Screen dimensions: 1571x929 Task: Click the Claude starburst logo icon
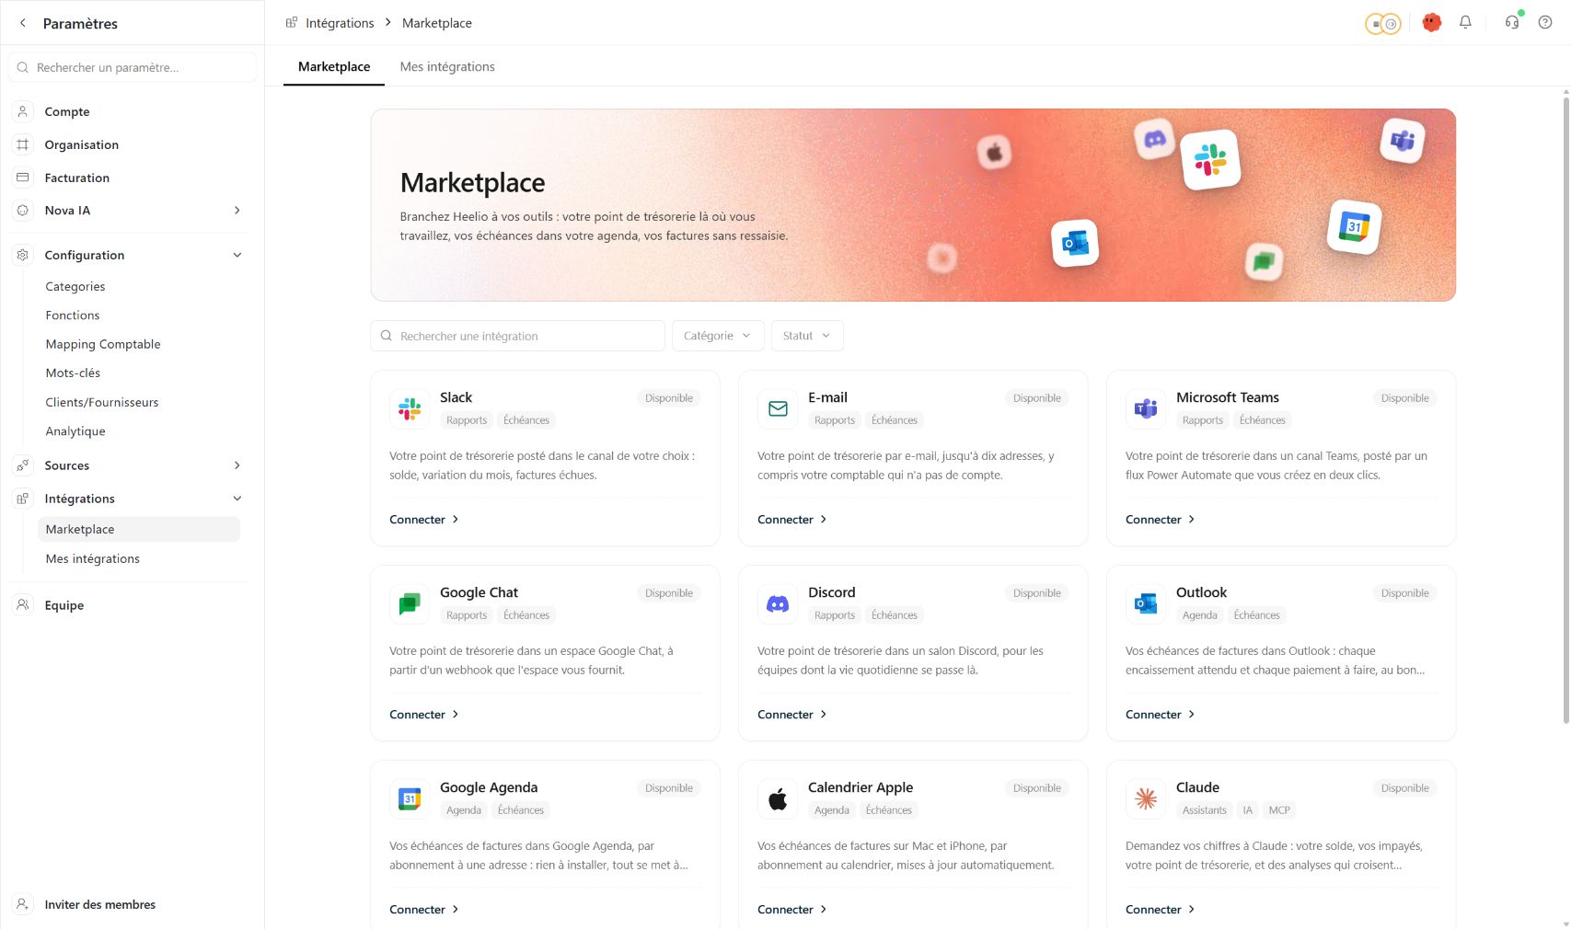coord(1146,798)
